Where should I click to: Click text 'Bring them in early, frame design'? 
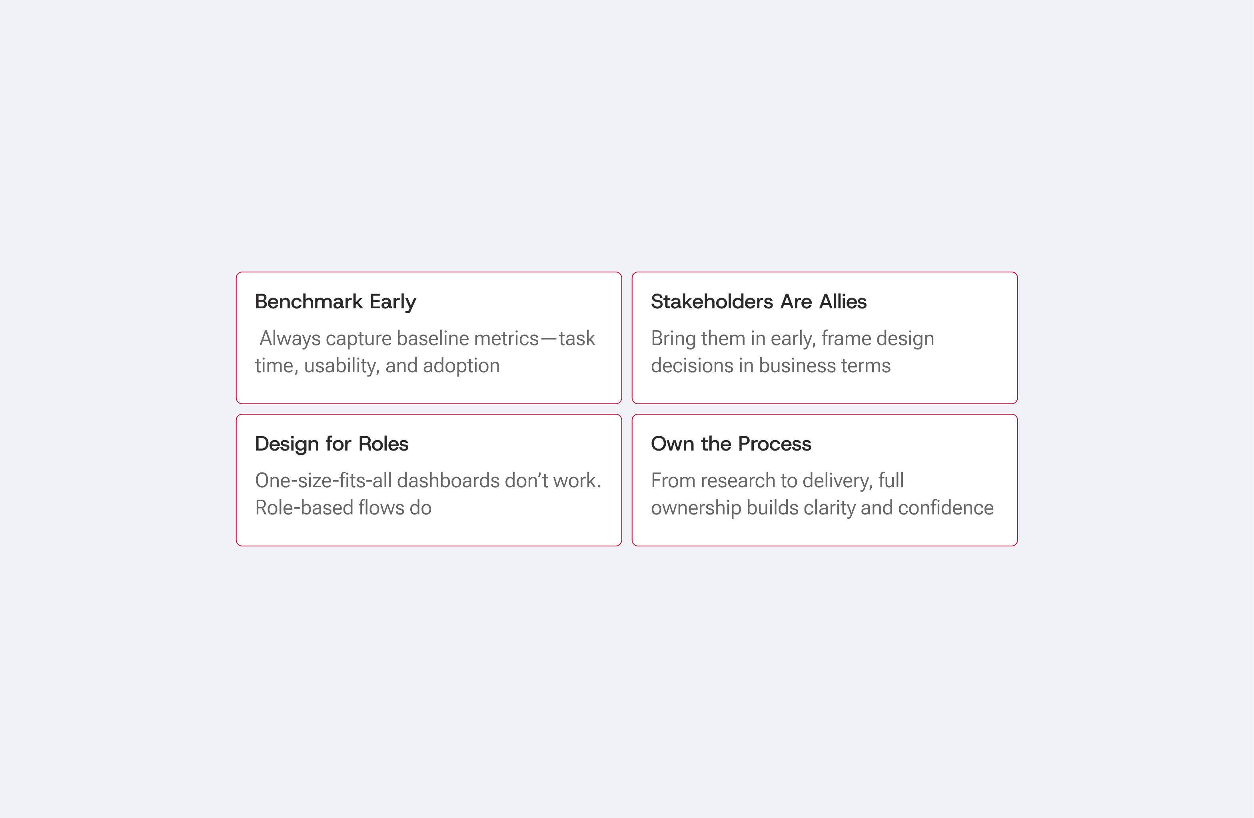pyautogui.click(x=793, y=338)
